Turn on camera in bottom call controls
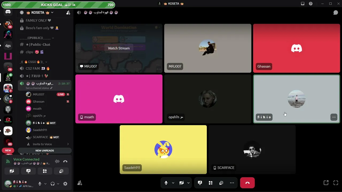 pyautogui.click(x=182, y=183)
